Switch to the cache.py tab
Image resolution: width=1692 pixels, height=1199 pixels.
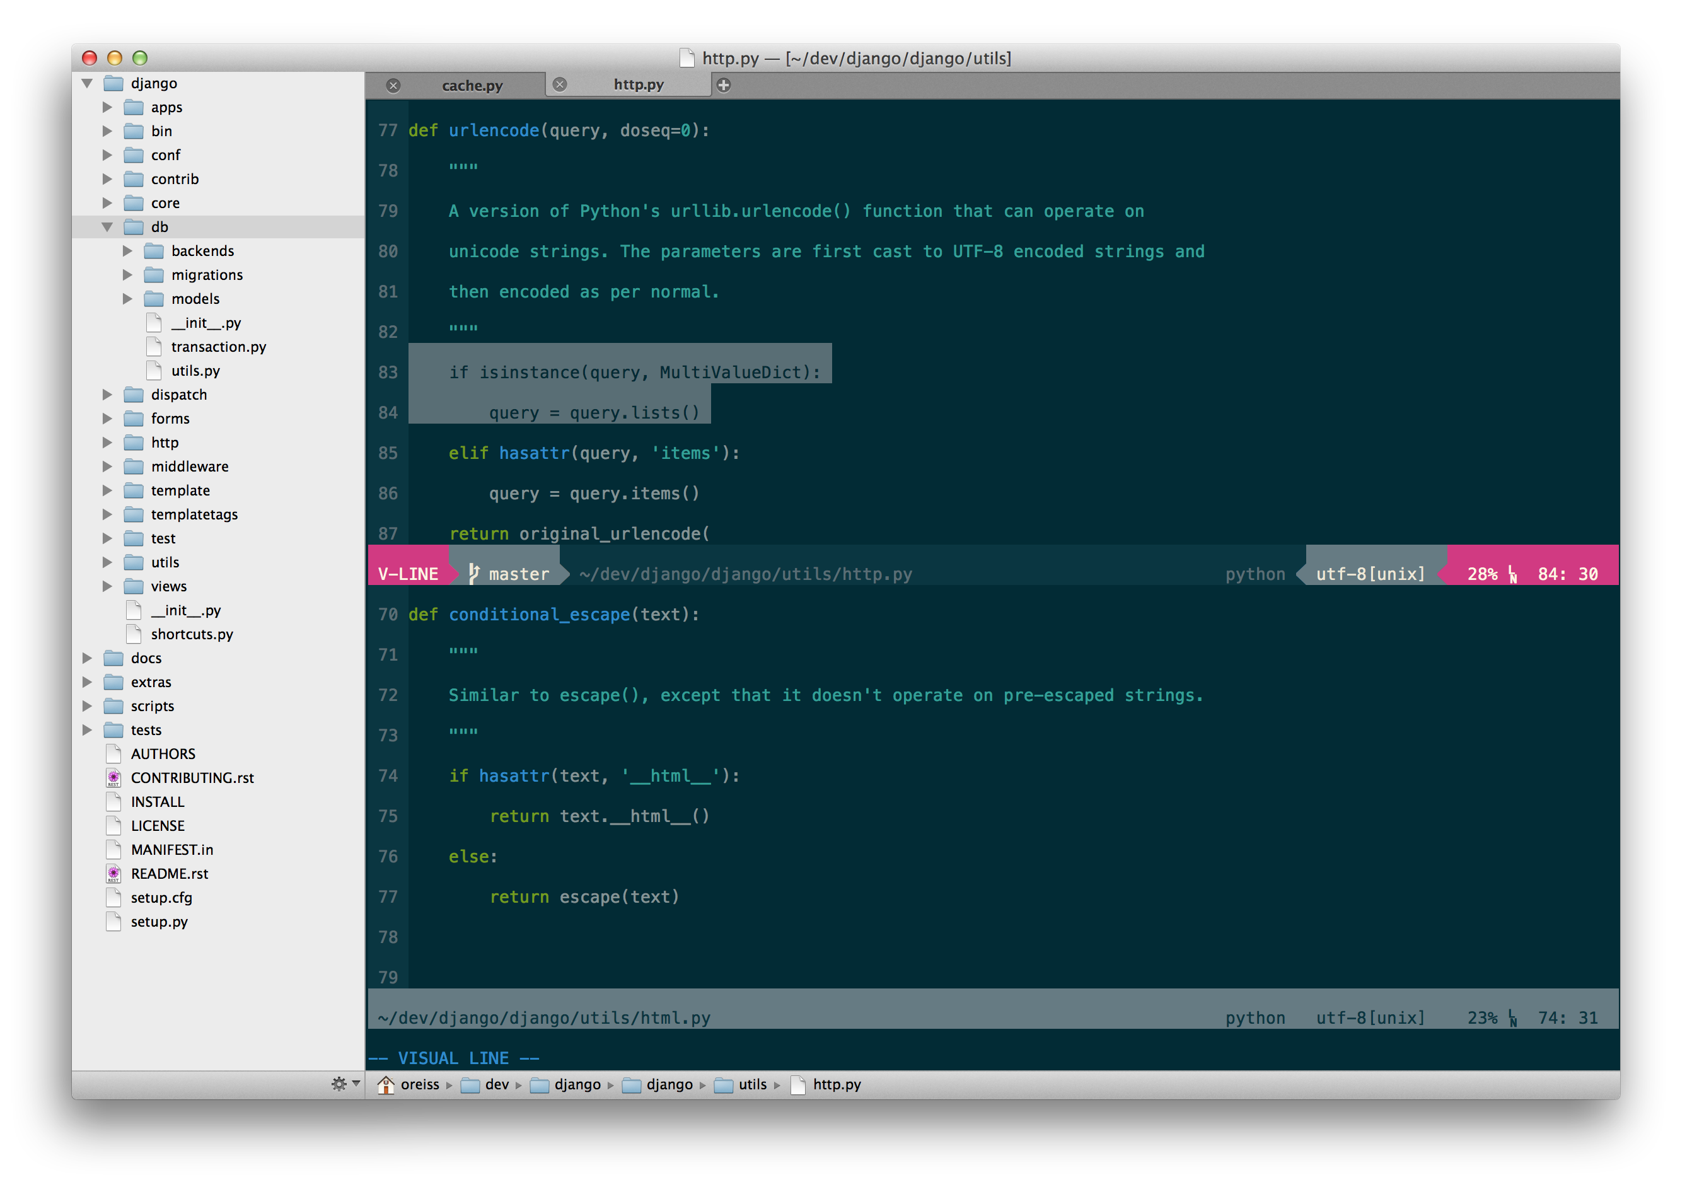472,86
